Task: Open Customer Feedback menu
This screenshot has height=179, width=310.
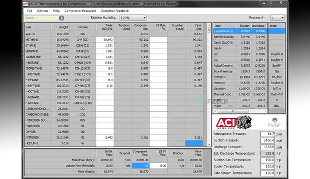Action: tap(115, 11)
